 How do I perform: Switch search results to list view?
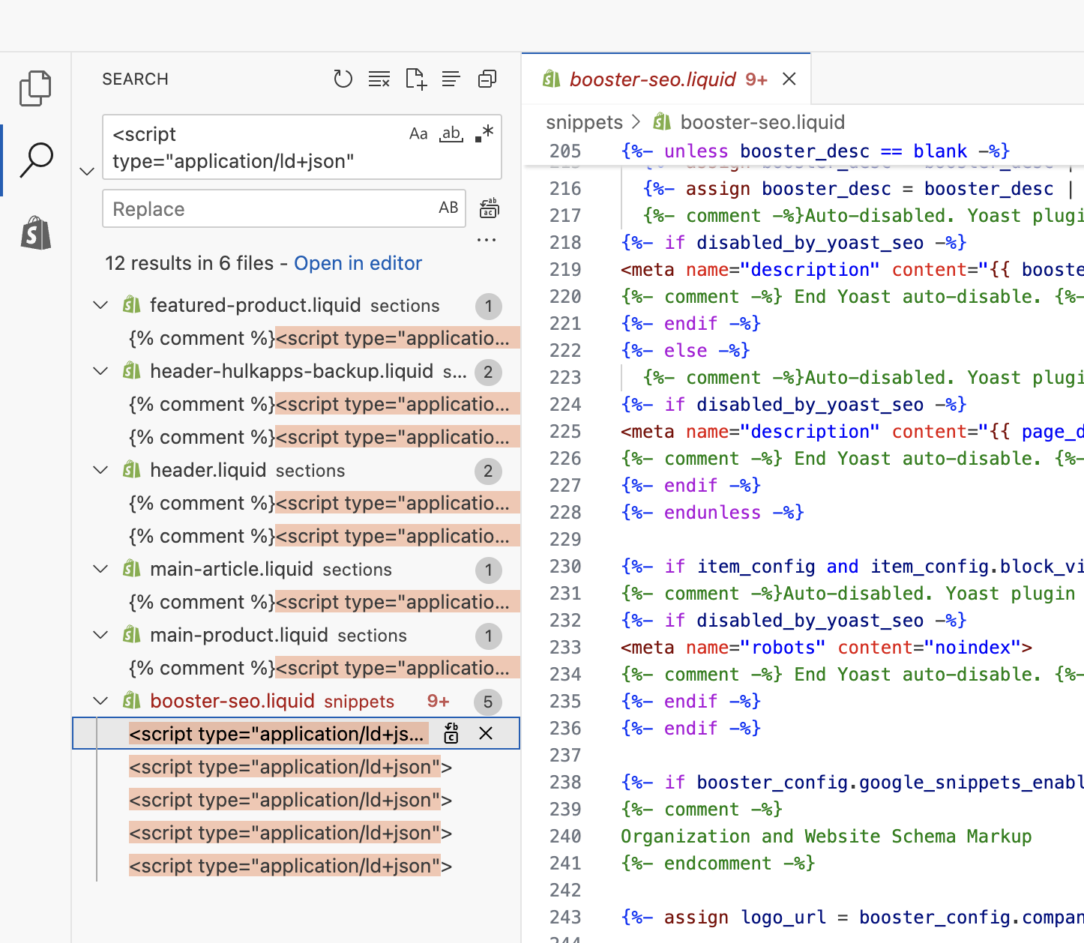(451, 79)
